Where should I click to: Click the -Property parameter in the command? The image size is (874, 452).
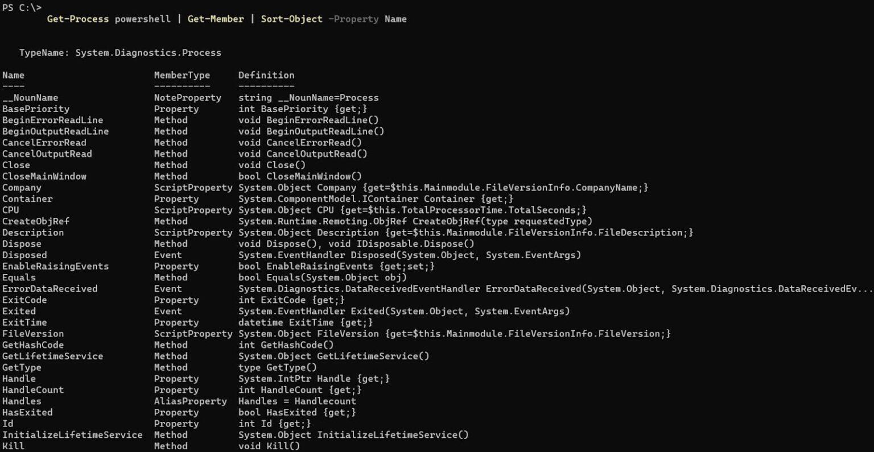(353, 19)
